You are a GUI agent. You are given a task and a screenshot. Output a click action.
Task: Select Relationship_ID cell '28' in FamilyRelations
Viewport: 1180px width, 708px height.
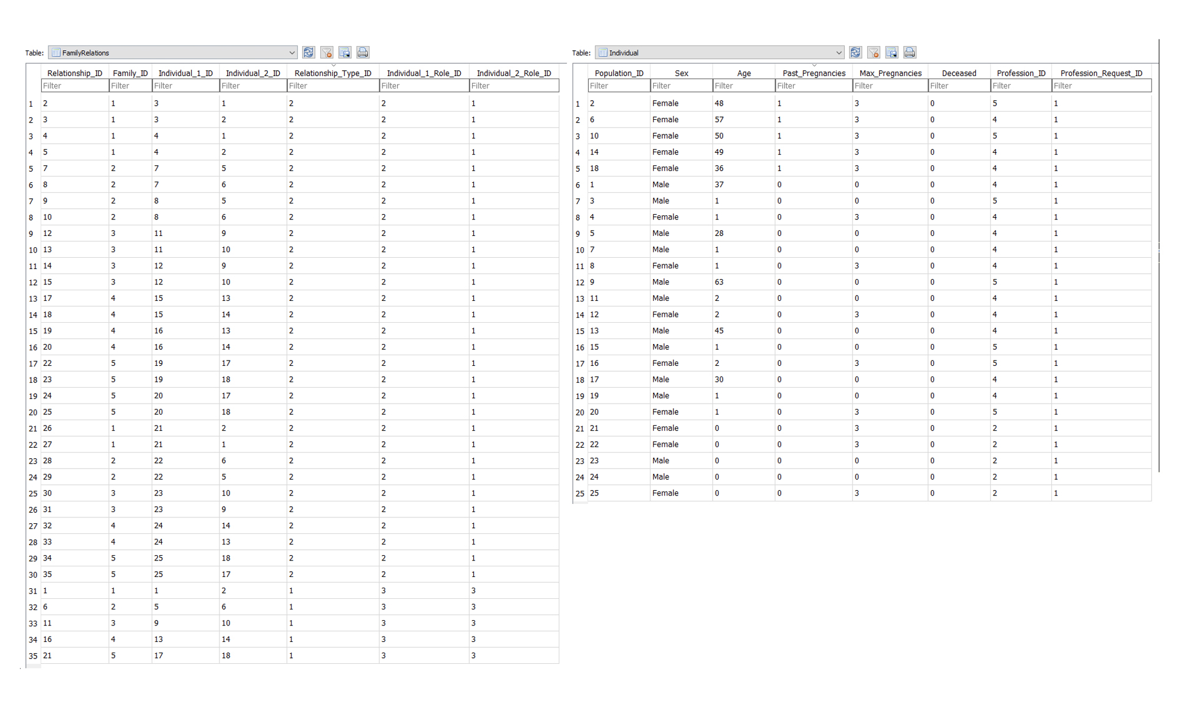coord(75,461)
